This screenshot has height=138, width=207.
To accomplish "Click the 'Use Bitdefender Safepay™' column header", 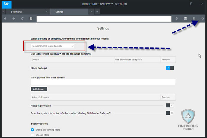I will tap(137, 60).
